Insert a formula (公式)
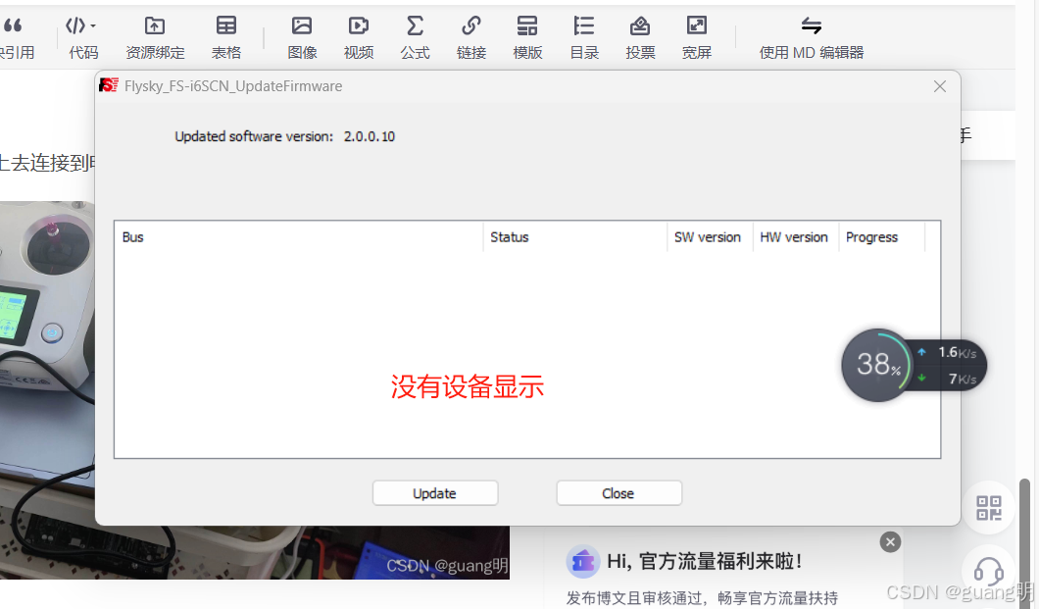Image resolution: width=1039 pixels, height=609 pixels. click(415, 37)
